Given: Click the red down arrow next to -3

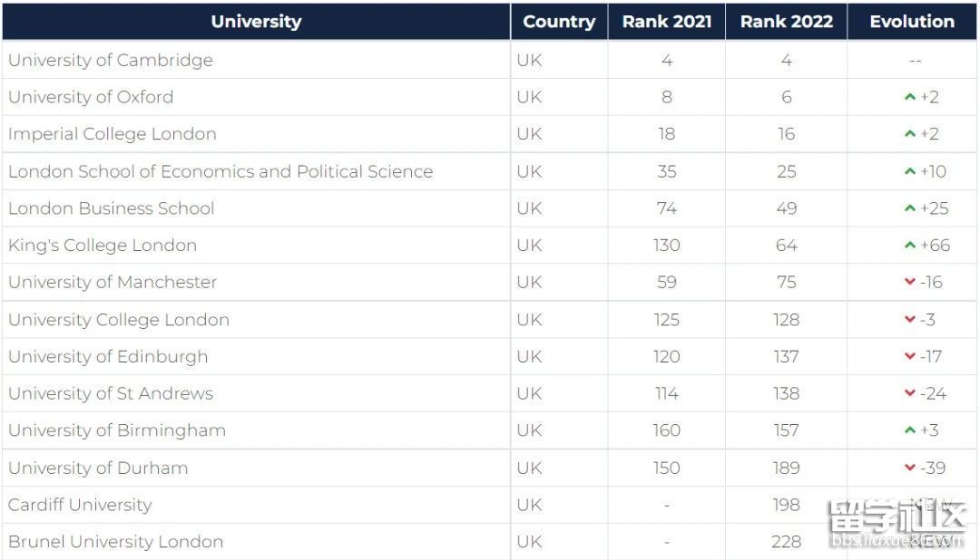Looking at the screenshot, I should (x=909, y=319).
